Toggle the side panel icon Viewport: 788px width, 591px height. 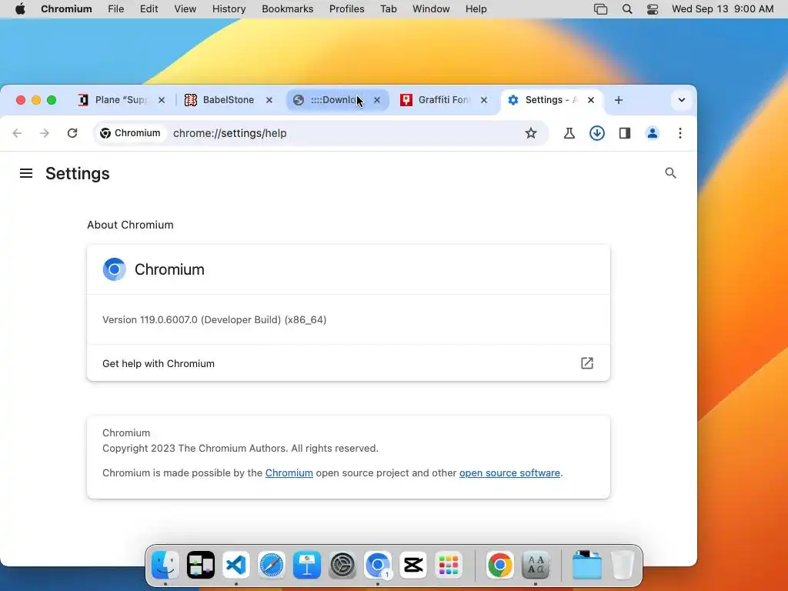(625, 133)
